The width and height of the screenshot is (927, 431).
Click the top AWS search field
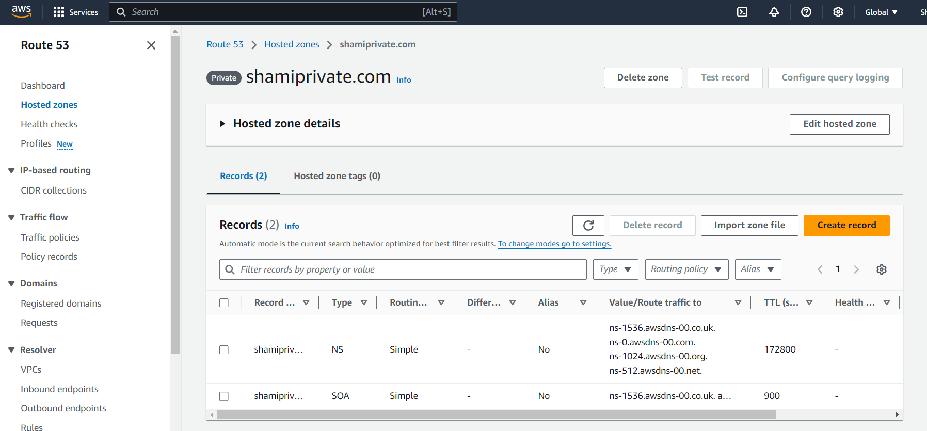tap(283, 12)
